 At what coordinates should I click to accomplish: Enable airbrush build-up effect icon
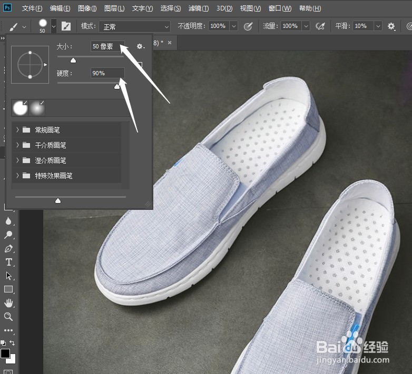coord(320,26)
